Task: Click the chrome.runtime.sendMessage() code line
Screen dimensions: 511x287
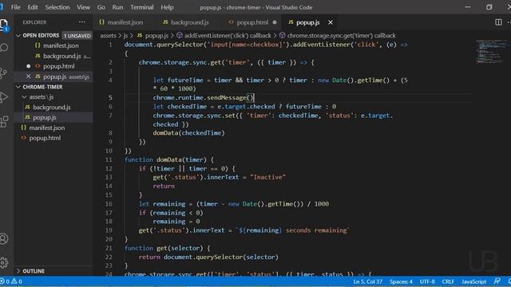Action: (x=204, y=97)
